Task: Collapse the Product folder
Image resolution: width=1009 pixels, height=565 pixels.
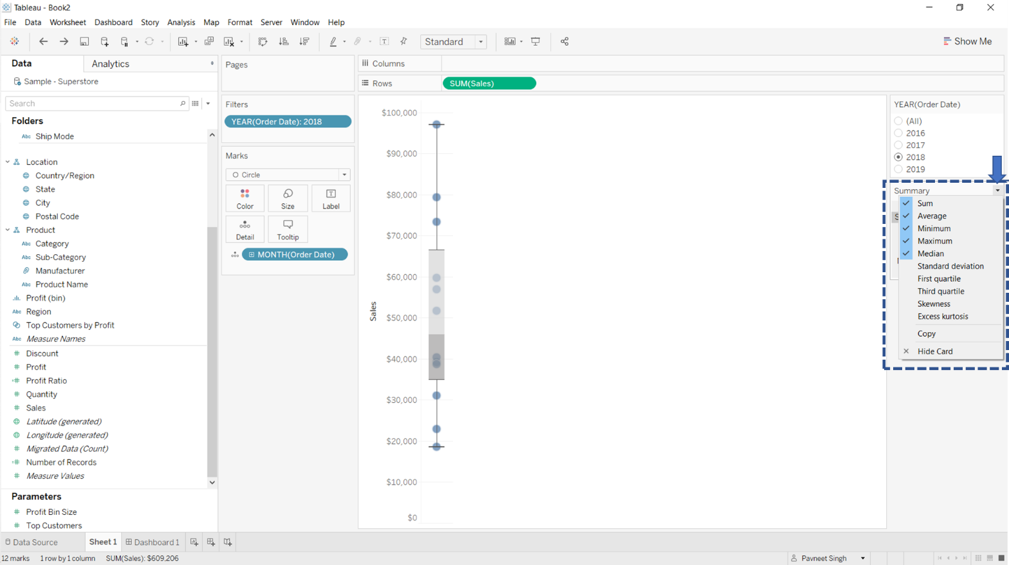Action: 8,230
